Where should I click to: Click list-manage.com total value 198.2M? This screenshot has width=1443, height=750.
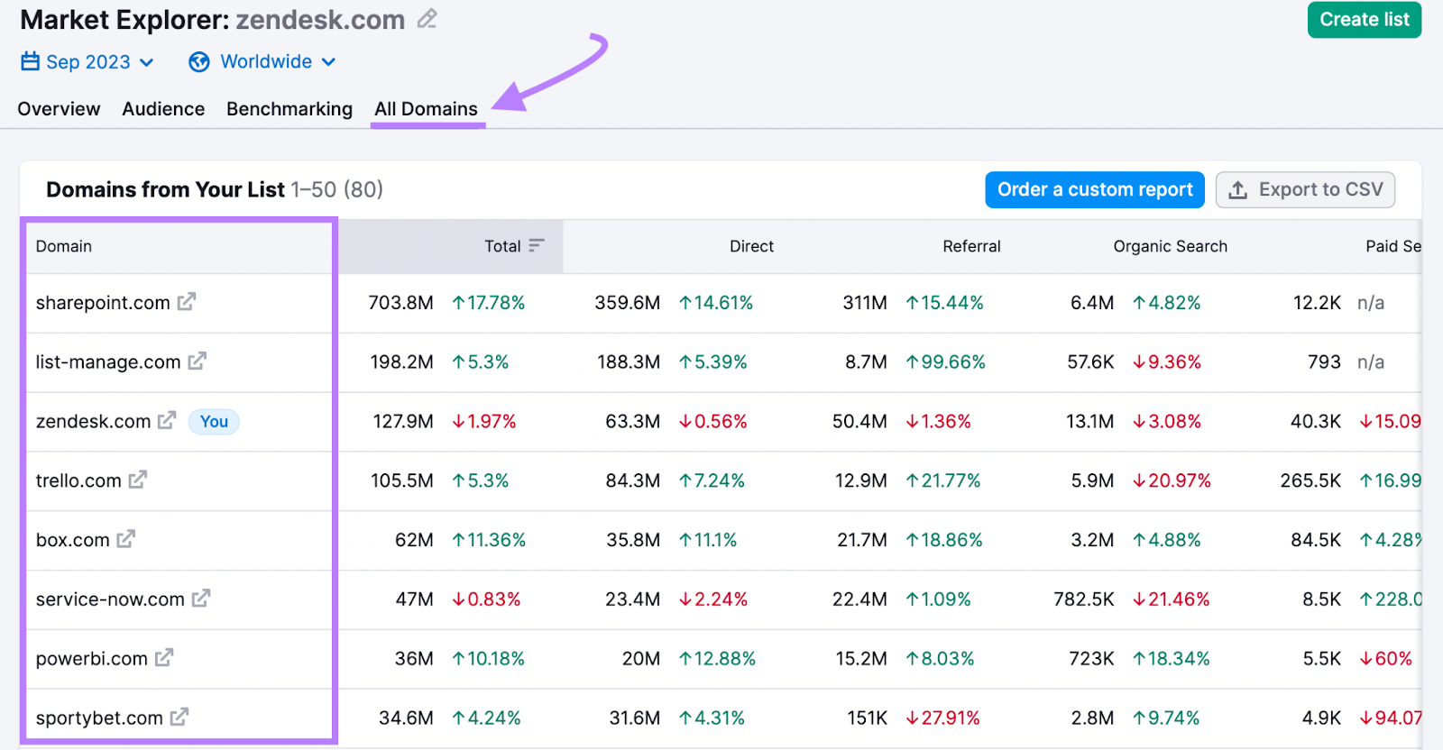click(x=401, y=362)
